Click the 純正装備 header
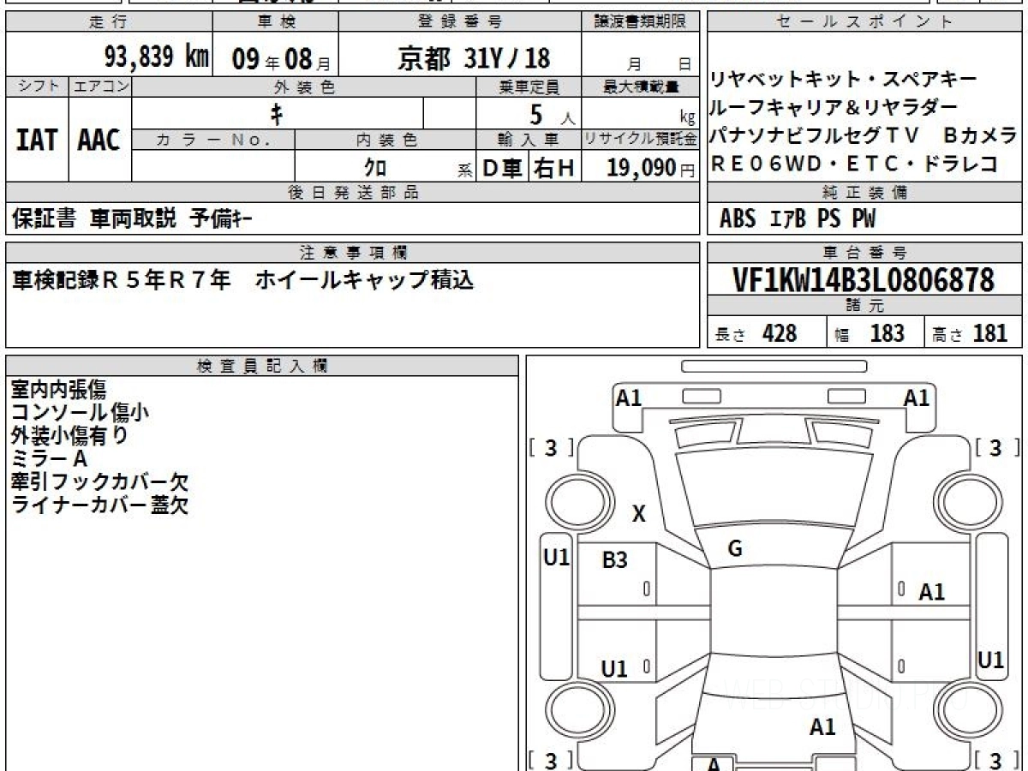 click(864, 193)
